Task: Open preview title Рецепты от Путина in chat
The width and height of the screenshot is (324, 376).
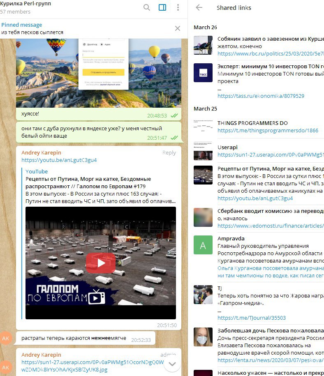Action: pos(88,183)
